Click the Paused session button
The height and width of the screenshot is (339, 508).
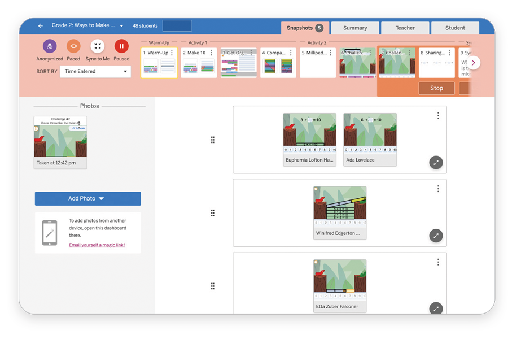121,47
